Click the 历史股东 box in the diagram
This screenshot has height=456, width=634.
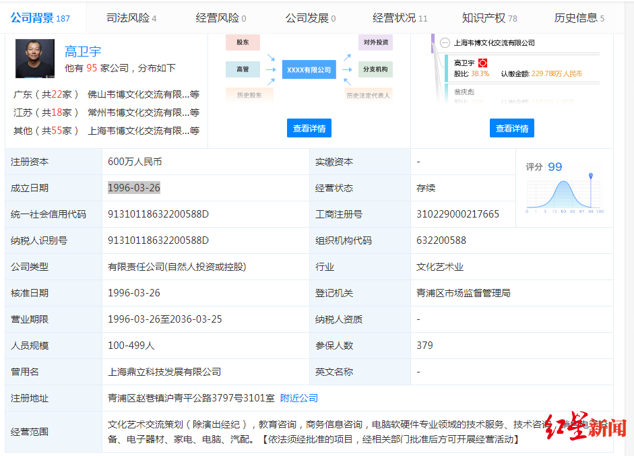[x=249, y=96]
